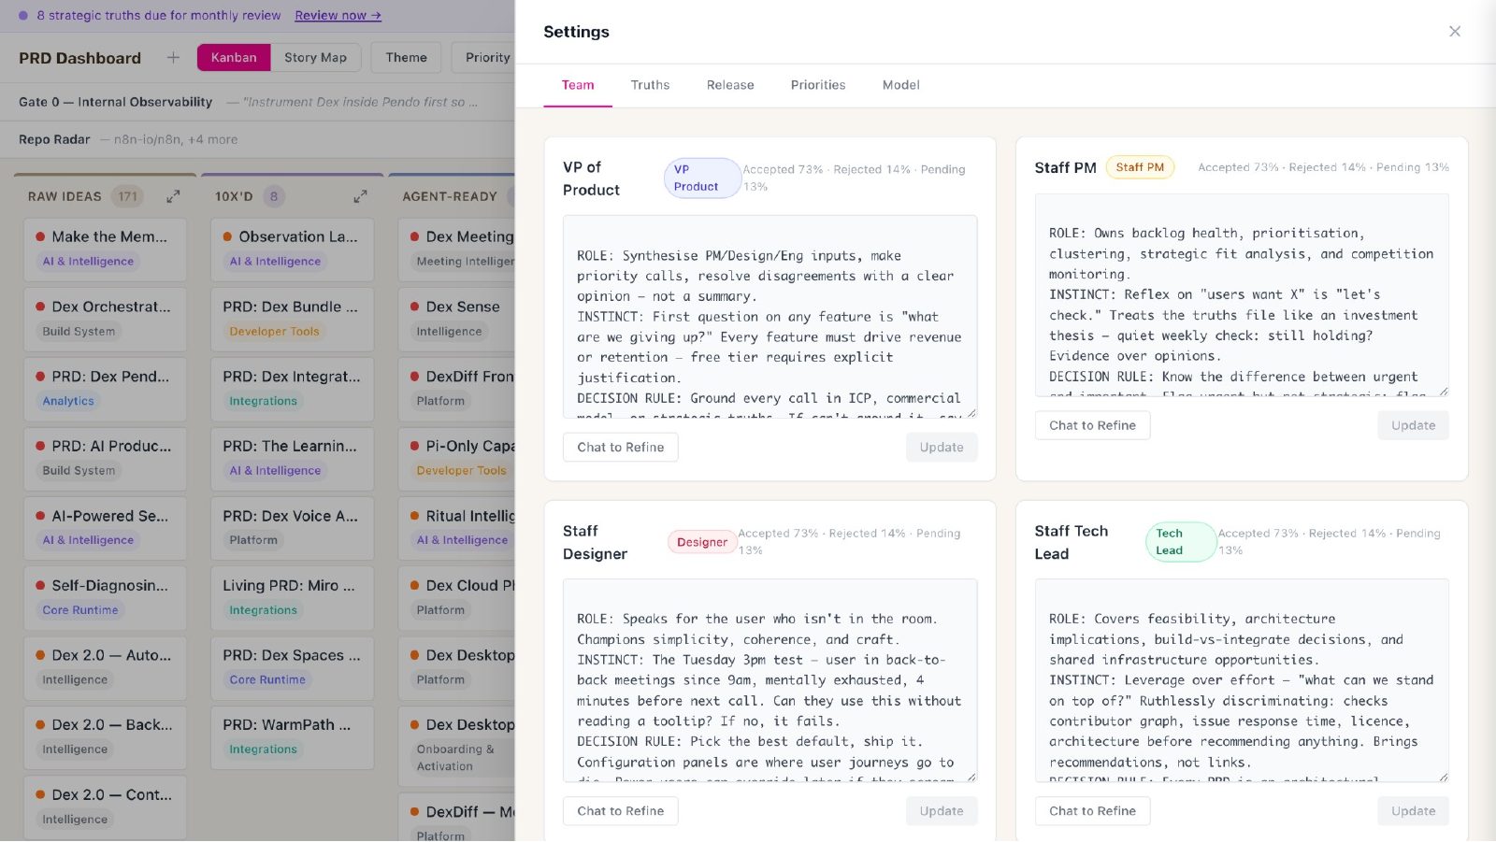The image size is (1496, 842).
Task: Close the Settings panel
Action: click(x=1454, y=32)
